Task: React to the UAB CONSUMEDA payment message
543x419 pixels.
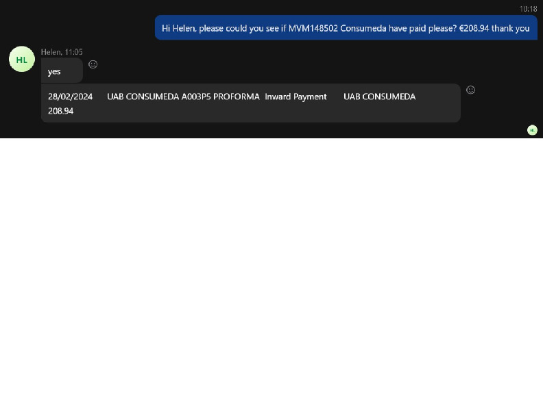Action: (470, 90)
